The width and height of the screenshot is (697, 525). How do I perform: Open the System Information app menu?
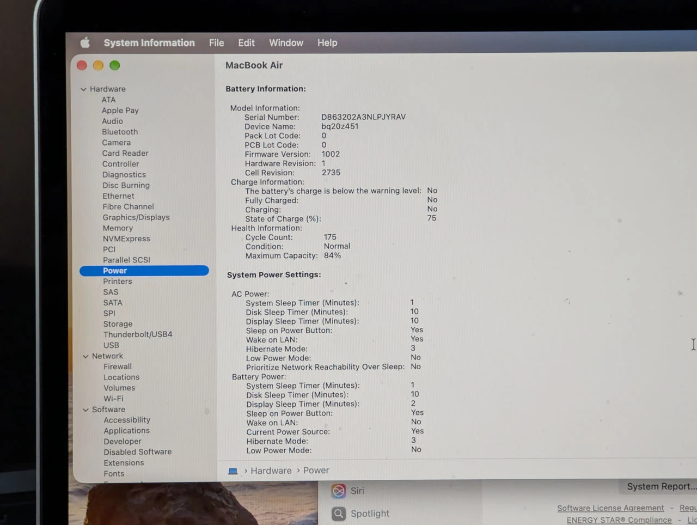coord(149,42)
